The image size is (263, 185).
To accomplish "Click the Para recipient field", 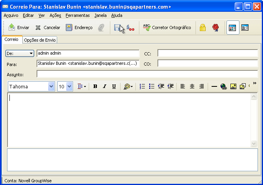I will tap(88, 64).
